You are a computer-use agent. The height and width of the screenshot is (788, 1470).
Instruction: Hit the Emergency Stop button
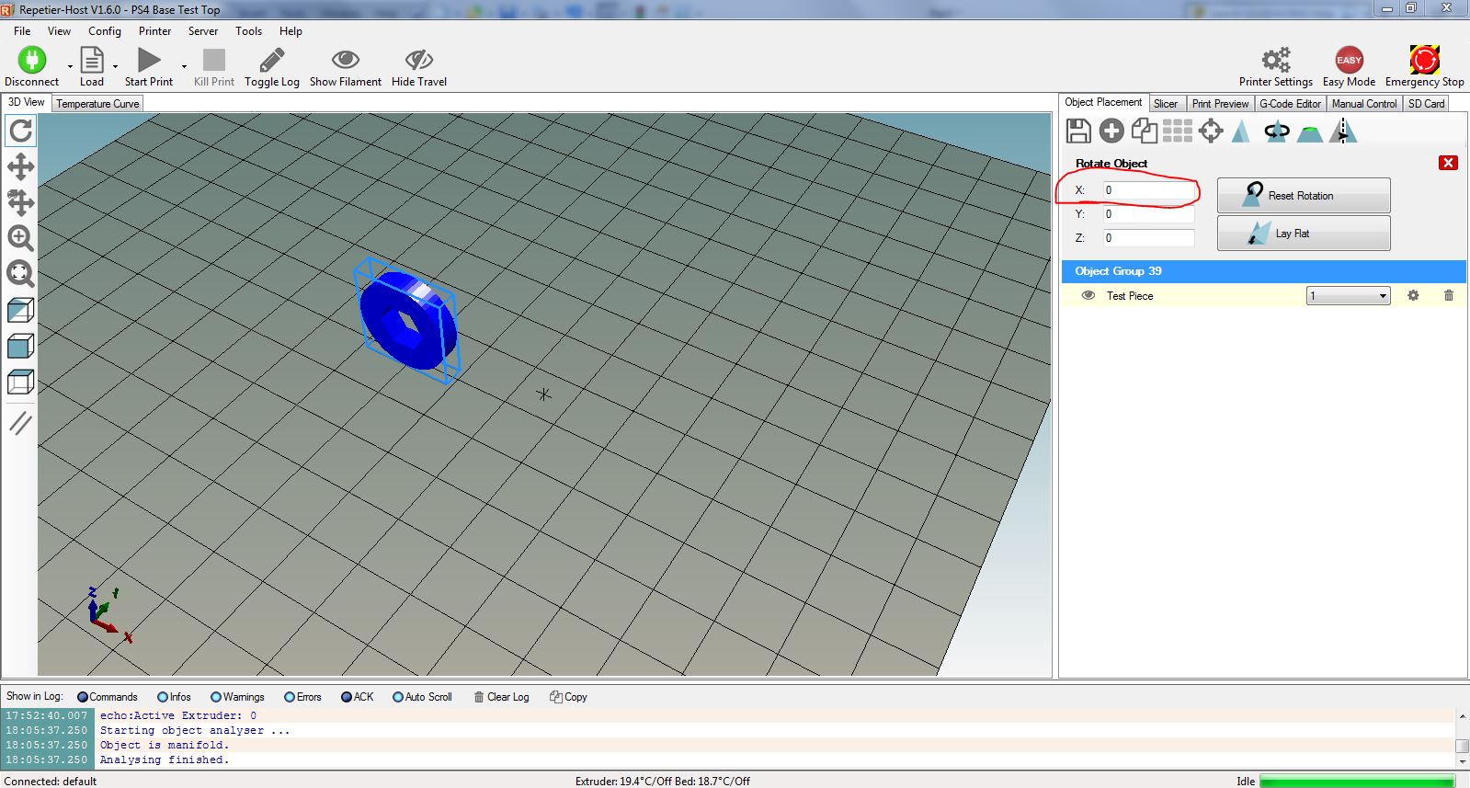click(x=1425, y=61)
